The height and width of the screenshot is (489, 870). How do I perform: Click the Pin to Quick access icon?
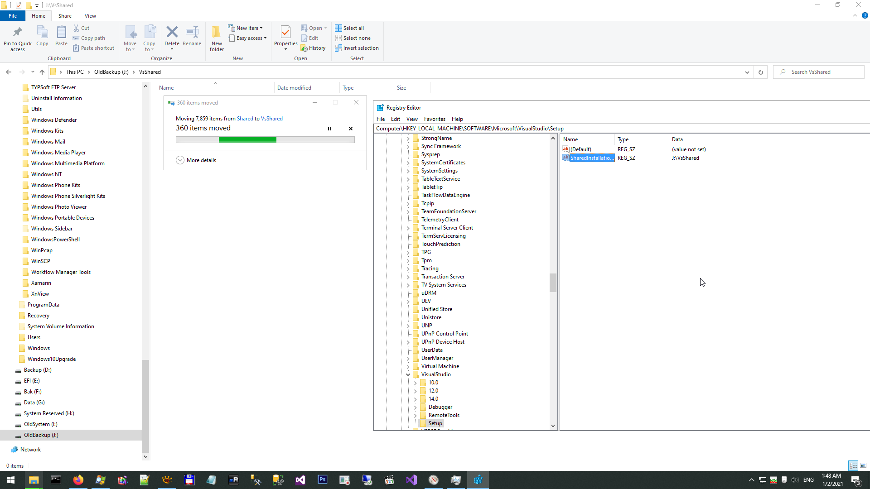pos(18,33)
